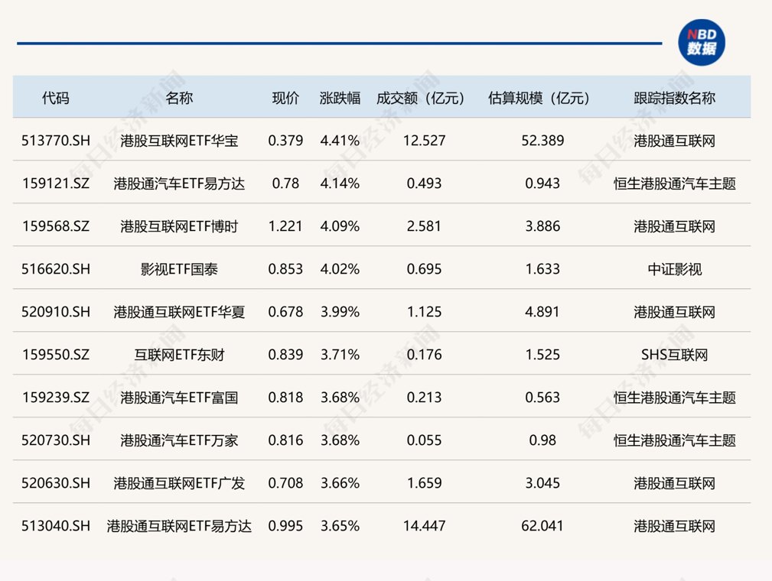
Task: Select the 估算规模（亿元） column header
Action: point(539,98)
